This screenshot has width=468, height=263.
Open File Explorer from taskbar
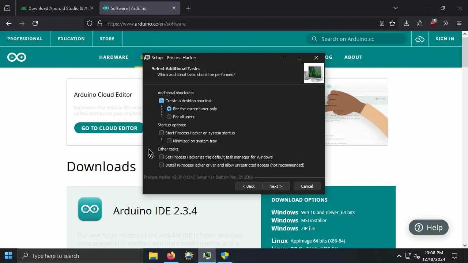153,256
